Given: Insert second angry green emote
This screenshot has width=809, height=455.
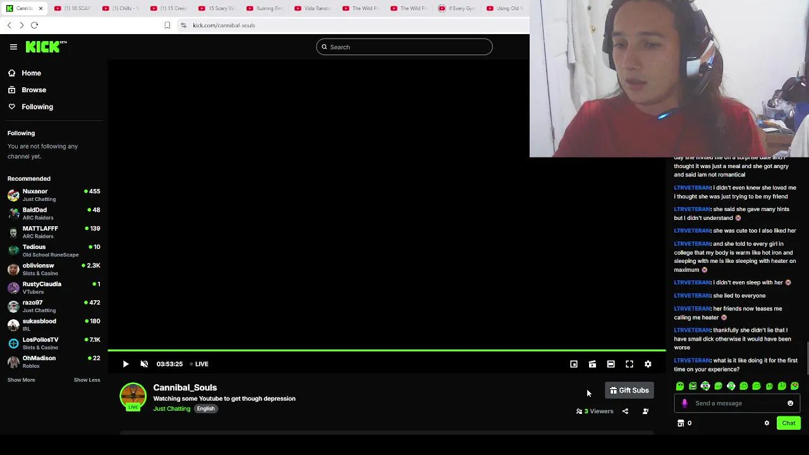Looking at the screenshot, I should (x=693, y=386).
